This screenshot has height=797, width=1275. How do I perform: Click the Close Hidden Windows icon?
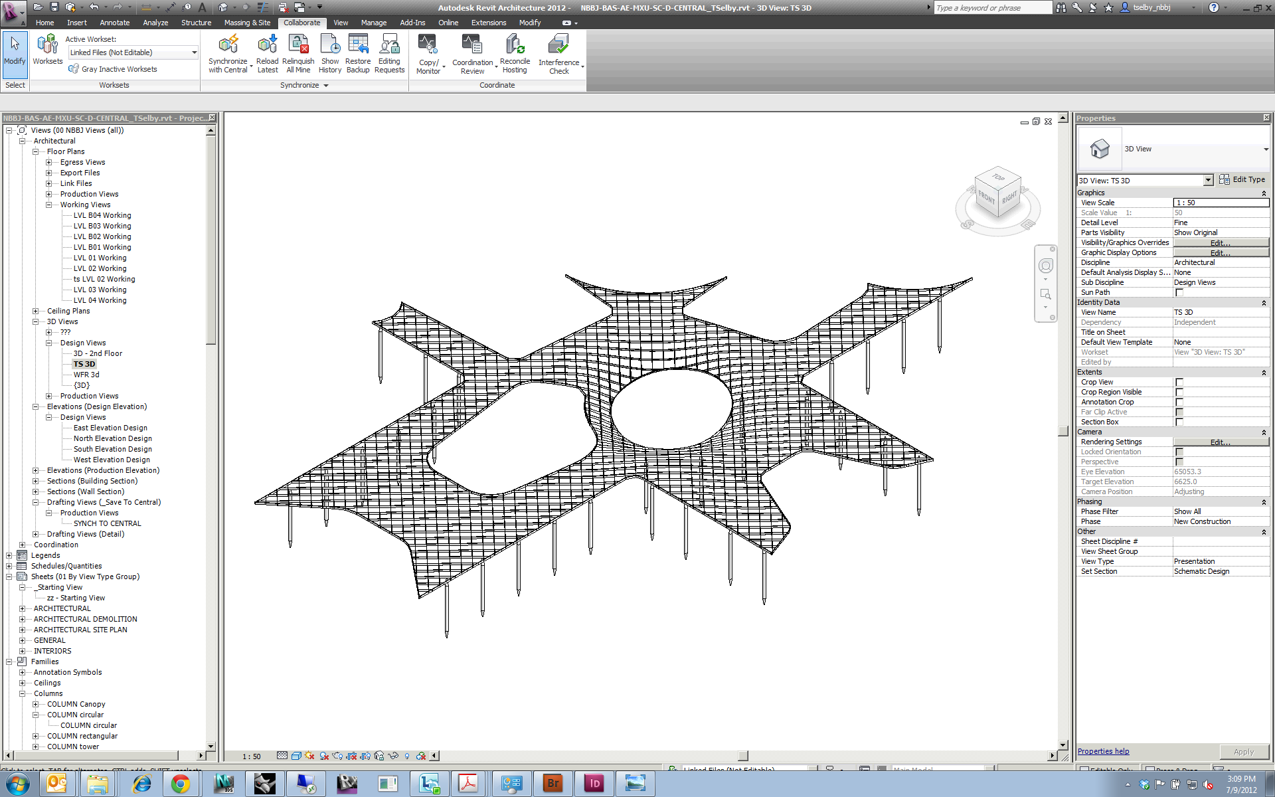pyautogui.click(x=284, y=7)
